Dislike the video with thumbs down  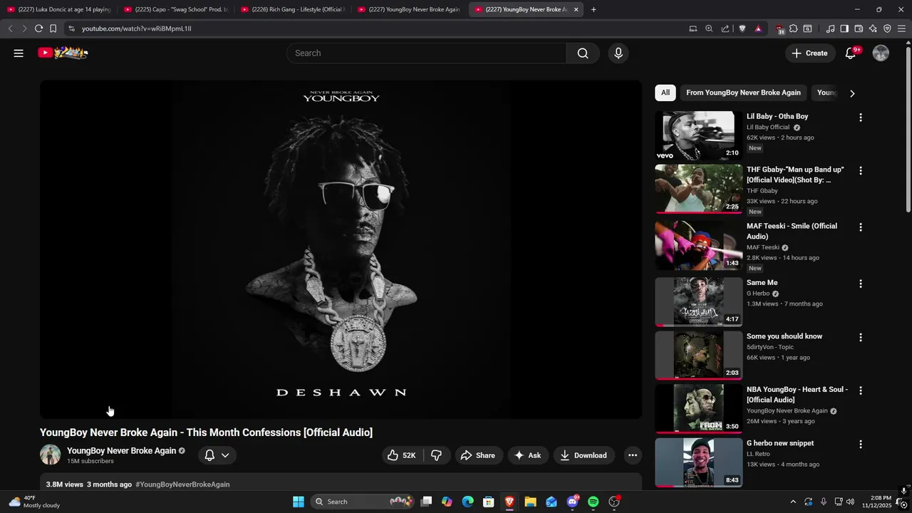click(436, 455)
